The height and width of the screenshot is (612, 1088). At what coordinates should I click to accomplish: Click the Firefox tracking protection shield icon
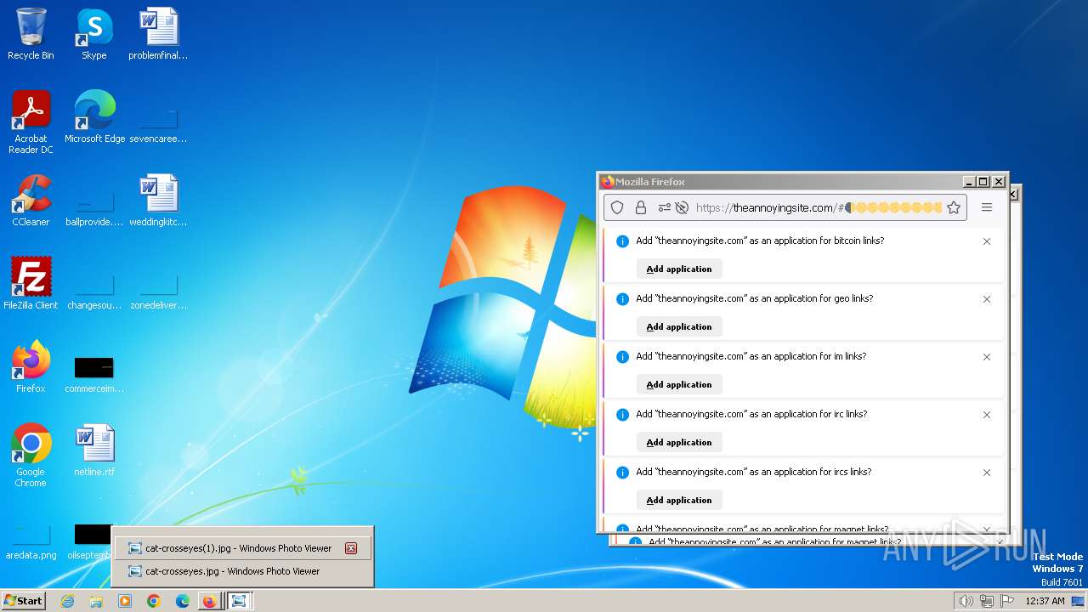[618, 207]
